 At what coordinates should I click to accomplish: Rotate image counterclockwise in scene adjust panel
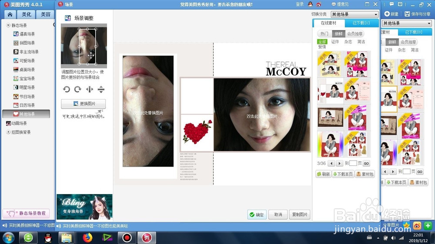(66, 89)
